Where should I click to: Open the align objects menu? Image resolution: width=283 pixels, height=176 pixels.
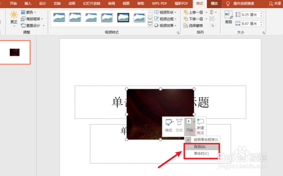213,12
